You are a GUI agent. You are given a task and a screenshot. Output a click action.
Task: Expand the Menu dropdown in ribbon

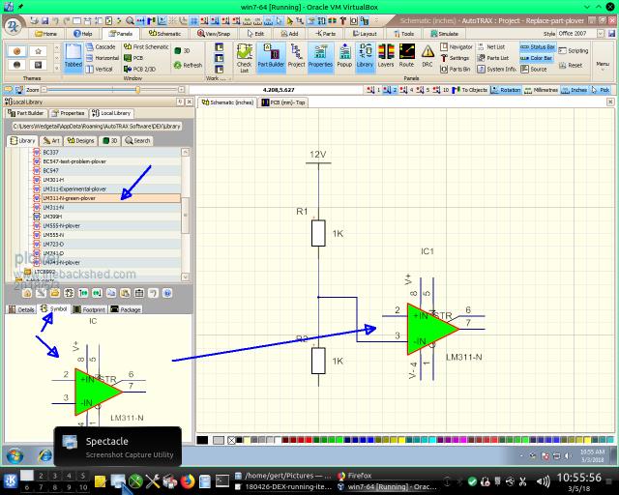pyautogui.click(x=603, y=65)
